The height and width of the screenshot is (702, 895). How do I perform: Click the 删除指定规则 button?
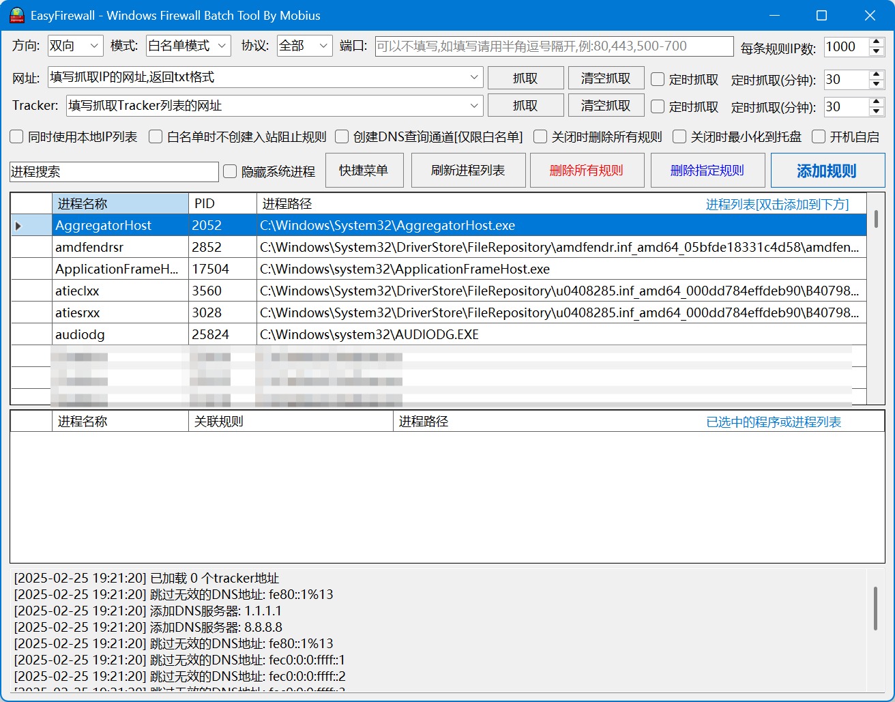707,171
